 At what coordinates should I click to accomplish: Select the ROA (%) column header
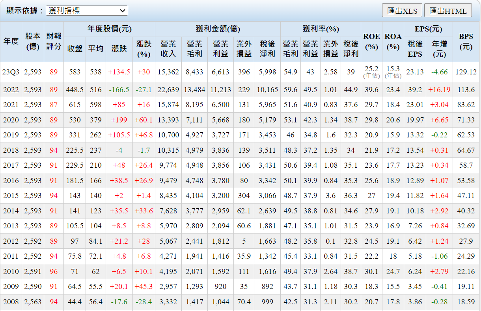click(393, 41)
